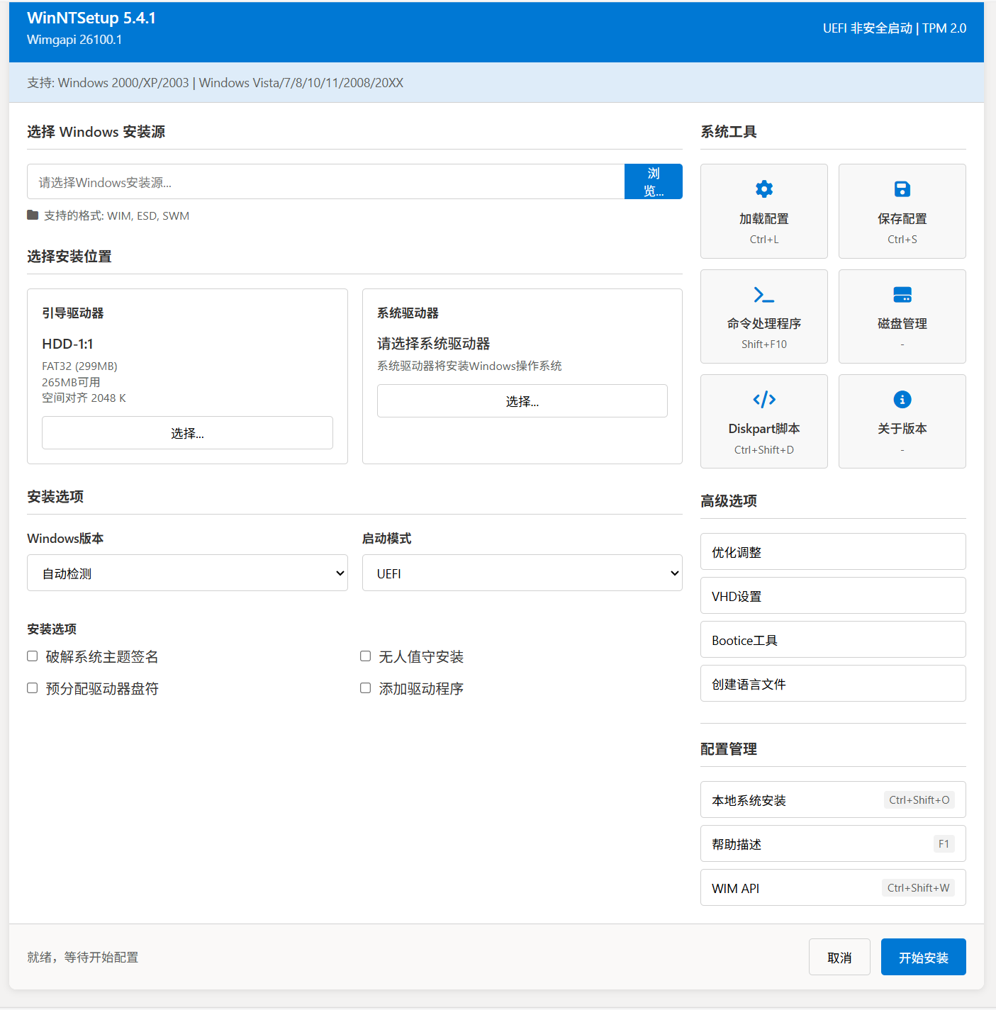Image resolution: width=996 pixels, height=1010 pixels.
Task: Open the Windows版本 dropdown showing 自动检测
Action: [x=187, y=573]
